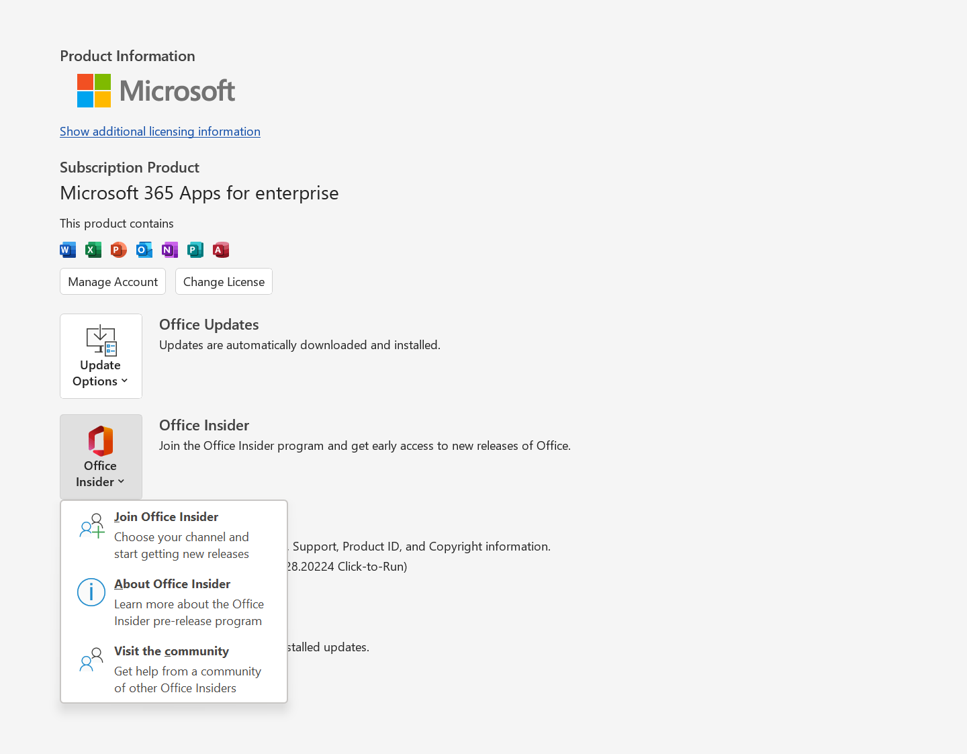Viewport: 967px width, 754px height.
Task: Select the Word app icon
Action: point(68,250)
